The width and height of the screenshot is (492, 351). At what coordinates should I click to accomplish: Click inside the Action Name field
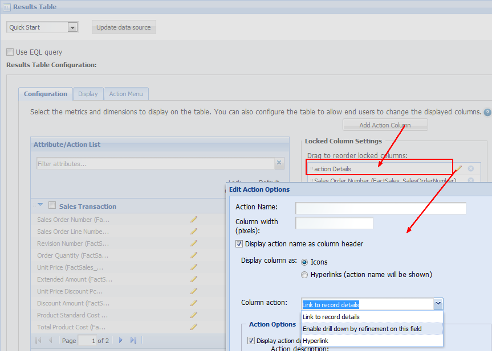380,208
